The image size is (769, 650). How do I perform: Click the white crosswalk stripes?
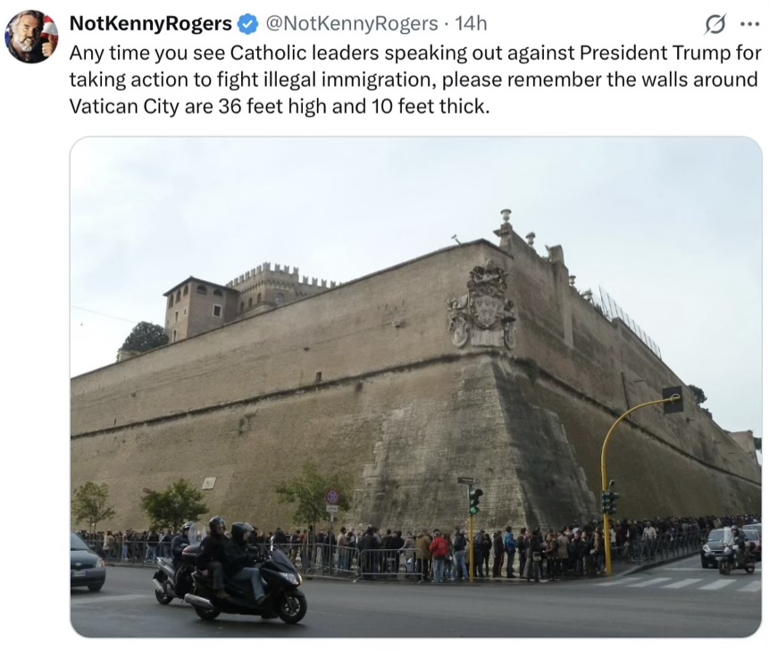678,584
